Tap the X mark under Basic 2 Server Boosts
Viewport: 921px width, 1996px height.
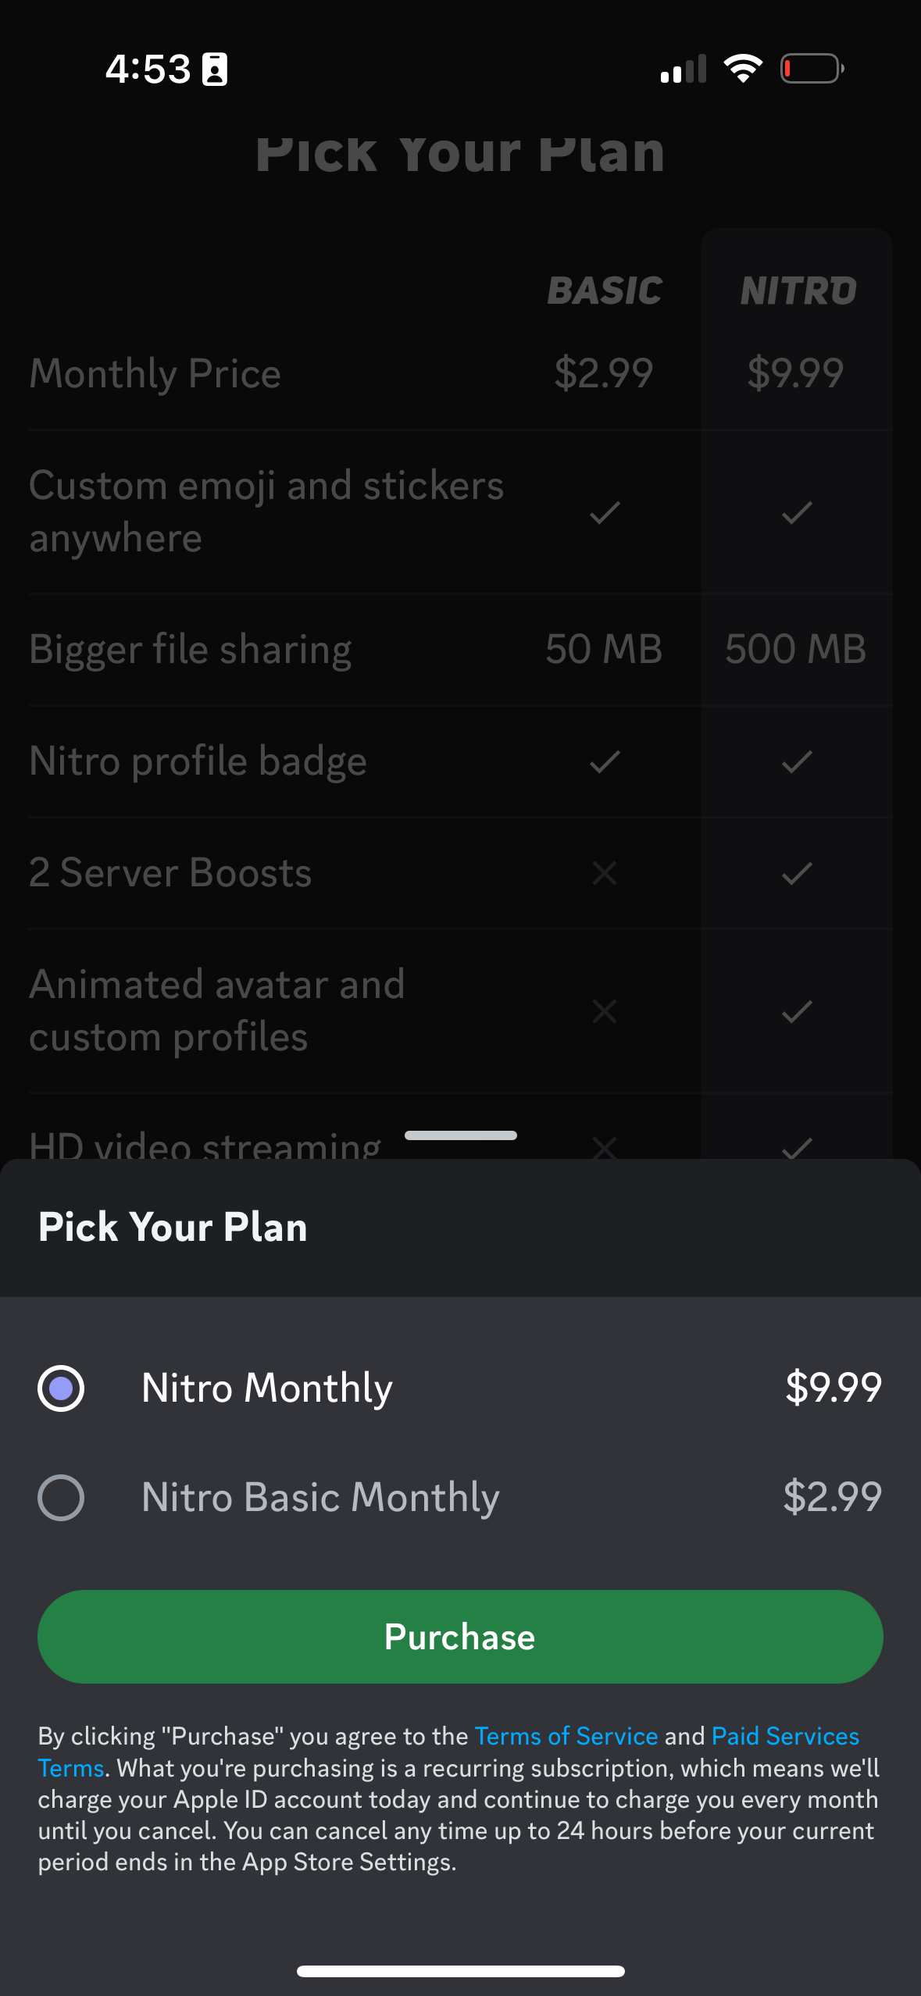tap(603, 873)
